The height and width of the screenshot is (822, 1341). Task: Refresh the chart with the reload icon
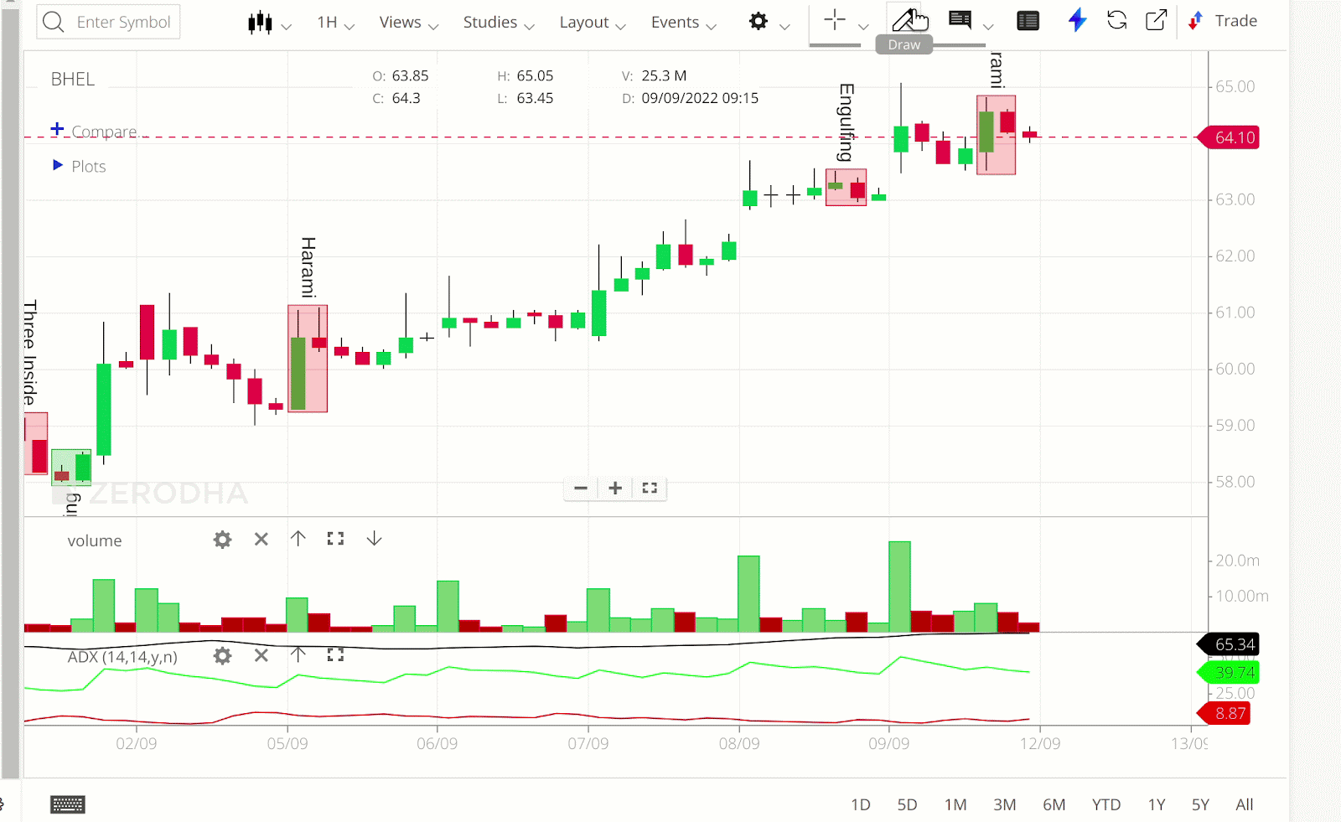click(x=1116, y=20)
